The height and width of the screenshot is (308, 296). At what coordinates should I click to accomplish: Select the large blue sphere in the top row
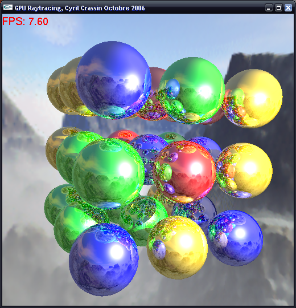[x=113, y=80]
